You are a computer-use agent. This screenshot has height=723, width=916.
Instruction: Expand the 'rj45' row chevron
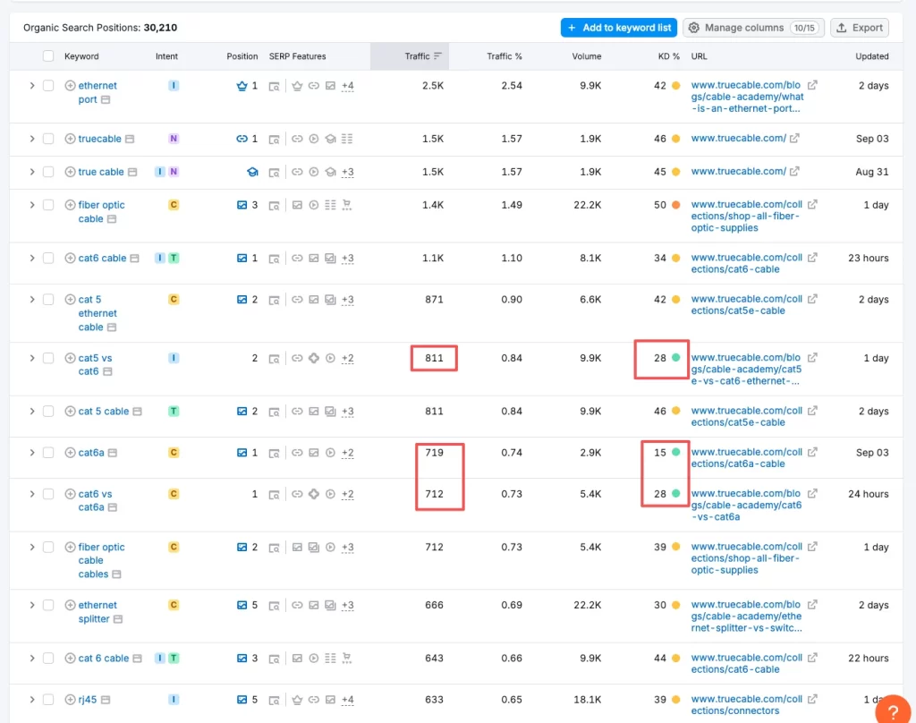[x=32, y=699]
